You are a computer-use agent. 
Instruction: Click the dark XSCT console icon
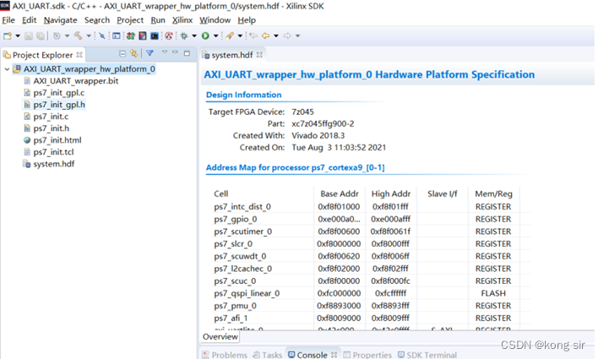coord(155,35)
